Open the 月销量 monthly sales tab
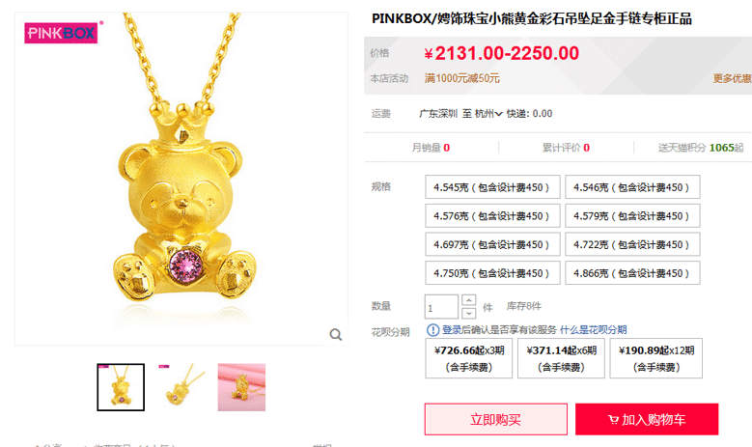 [431, 148]
